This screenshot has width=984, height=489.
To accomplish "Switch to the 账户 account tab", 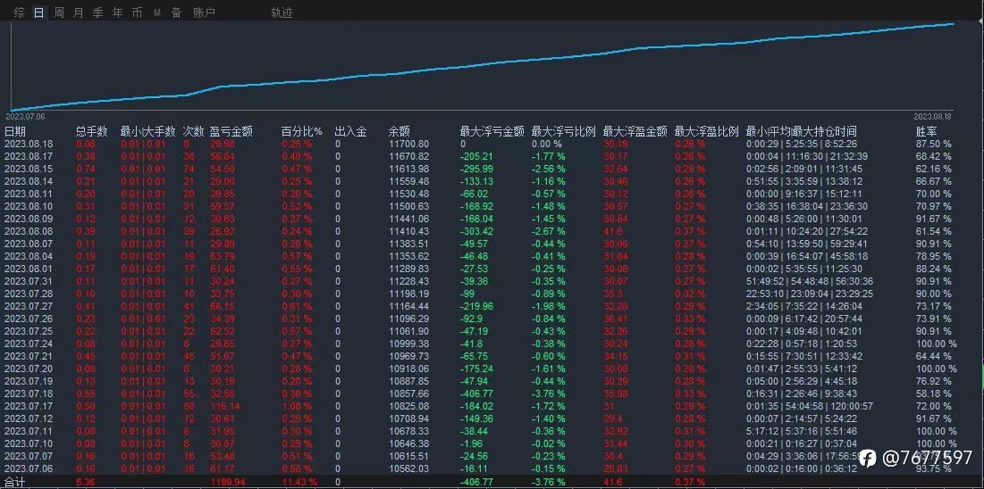I will (x=204, y=12).
